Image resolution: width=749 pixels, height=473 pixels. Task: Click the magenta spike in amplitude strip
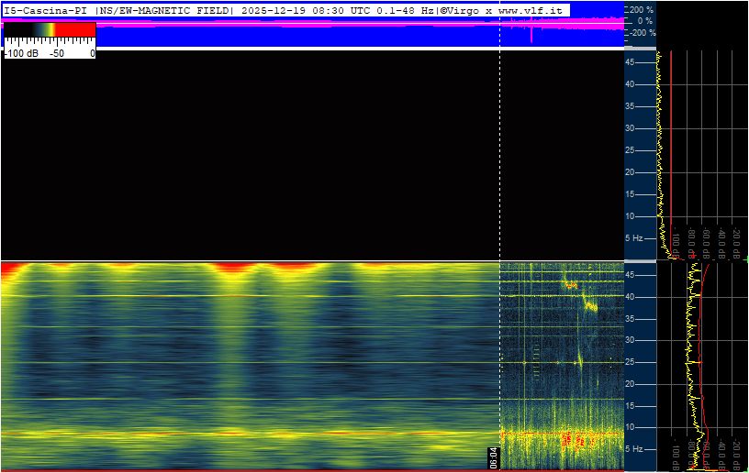click(531, 29)
